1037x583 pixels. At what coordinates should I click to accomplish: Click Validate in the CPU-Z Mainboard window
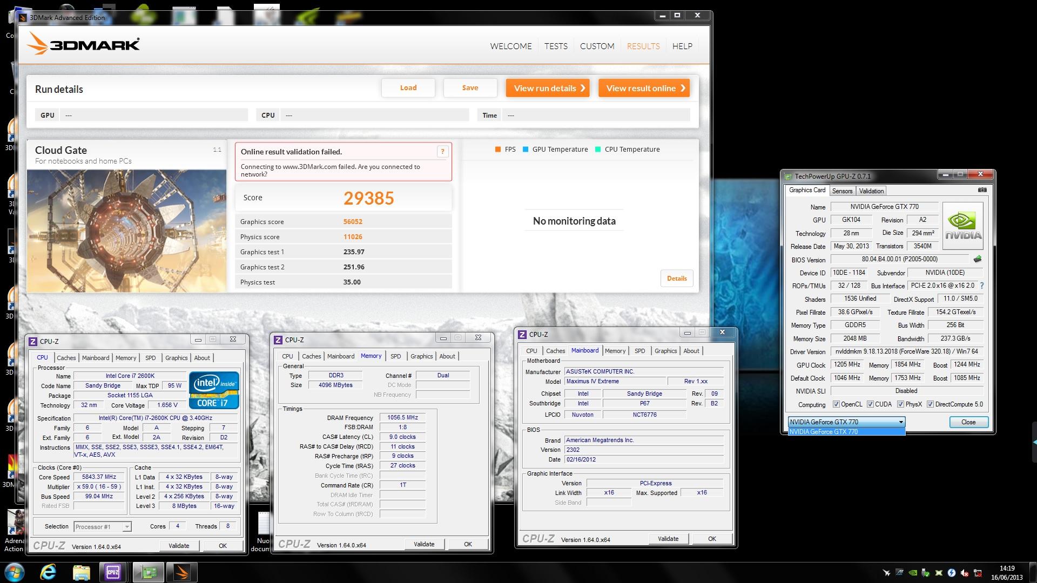(668, 539)
